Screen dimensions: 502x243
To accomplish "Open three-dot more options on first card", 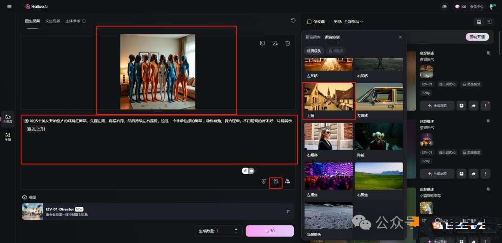I will pos(485,106).
